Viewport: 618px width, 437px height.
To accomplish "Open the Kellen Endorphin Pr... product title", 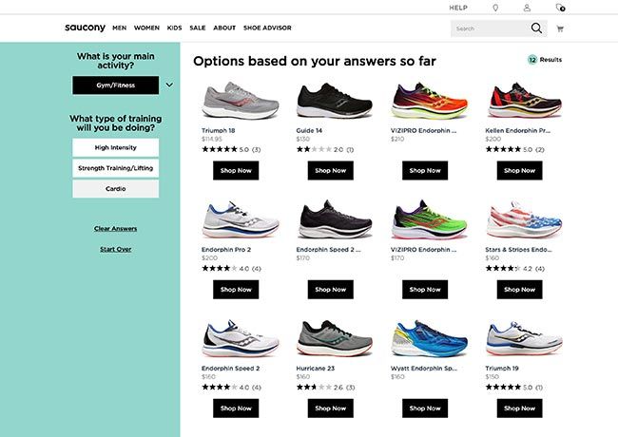I will (x=517, y=130).
